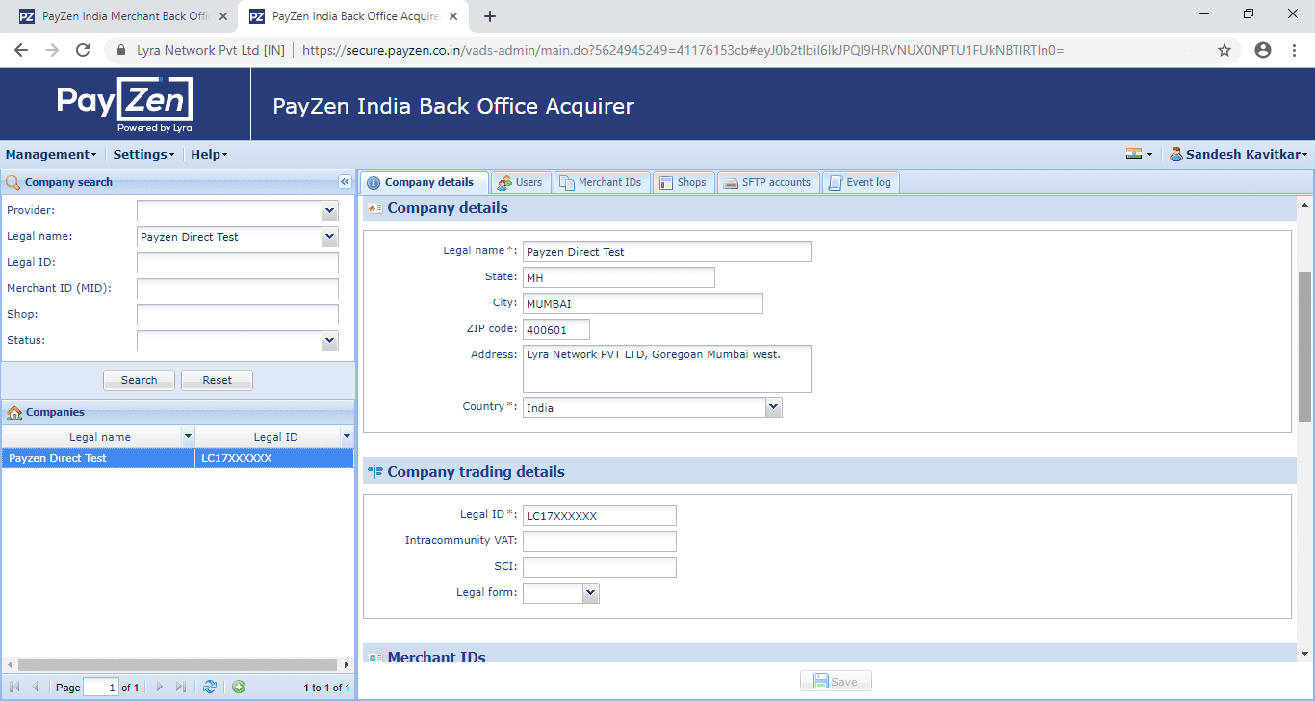Open the Provider dropdown
The image size is (1315, 701).
tap(330, 211)
